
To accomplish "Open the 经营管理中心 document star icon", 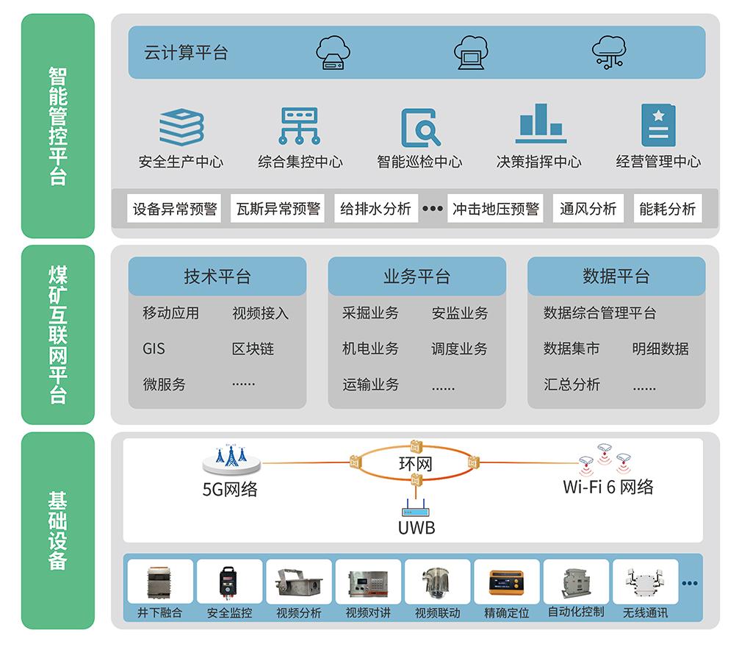I will click(x=658, y=126).
